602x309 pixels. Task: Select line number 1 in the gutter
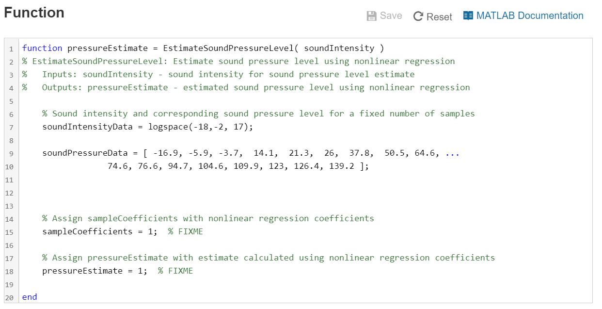11,48
